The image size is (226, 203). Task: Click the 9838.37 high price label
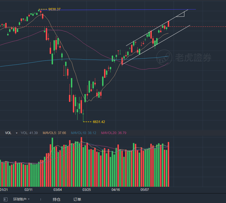coord(54,9)
